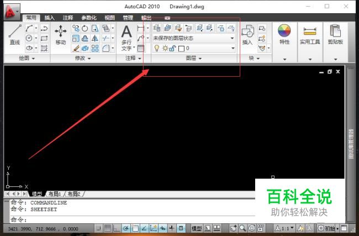
Task: Click the 多行文字 (Multiline Text) tool
Action: pos(126,37)
